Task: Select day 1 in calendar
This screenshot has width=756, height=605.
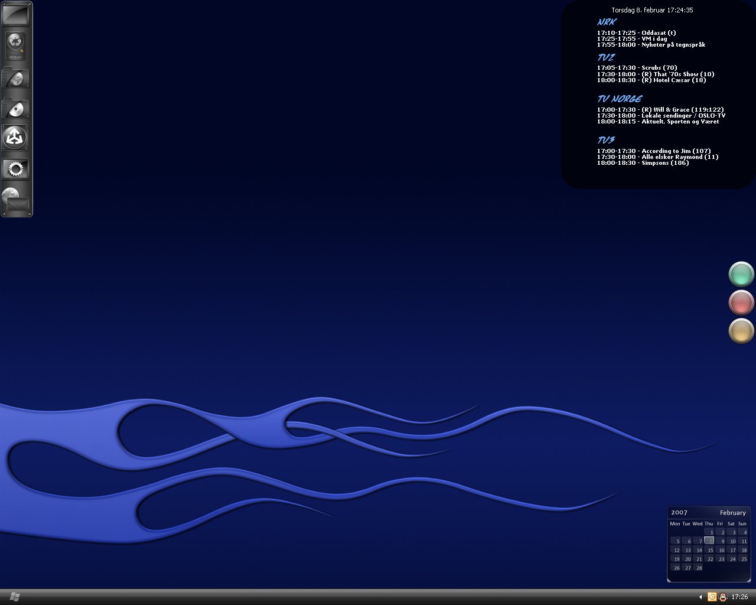Action: 709,532
